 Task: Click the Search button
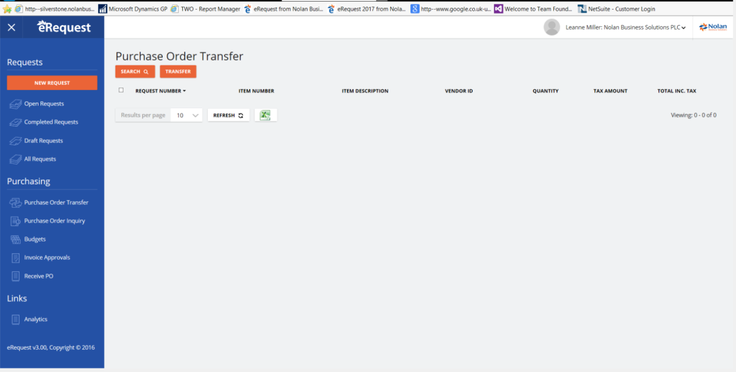tap(134, 72)
